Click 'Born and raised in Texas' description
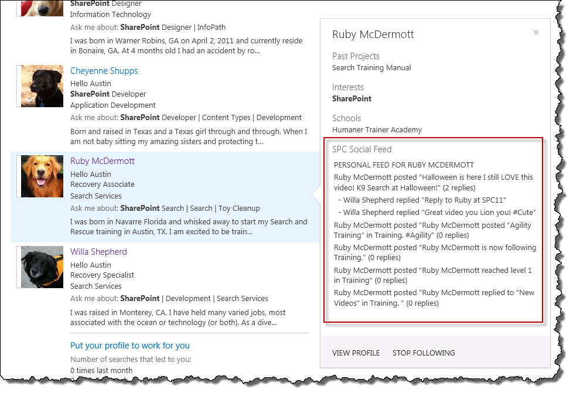 tap(189, 136)
